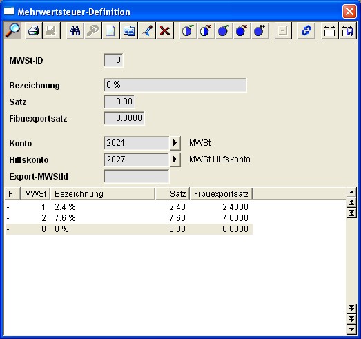361x339 pixels.
Task: Click the blank new document icon
Action: 110,30
